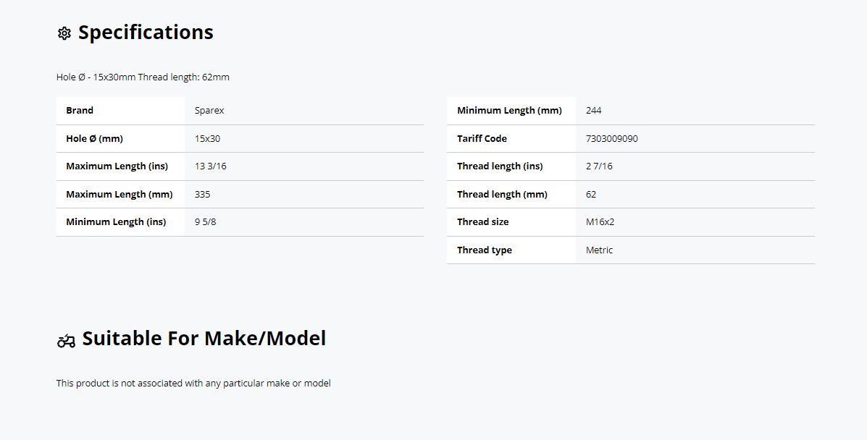Click the Brand label cell
Image resolution: width=867 pixels, height=440 pixels.
tap(120, 111)
